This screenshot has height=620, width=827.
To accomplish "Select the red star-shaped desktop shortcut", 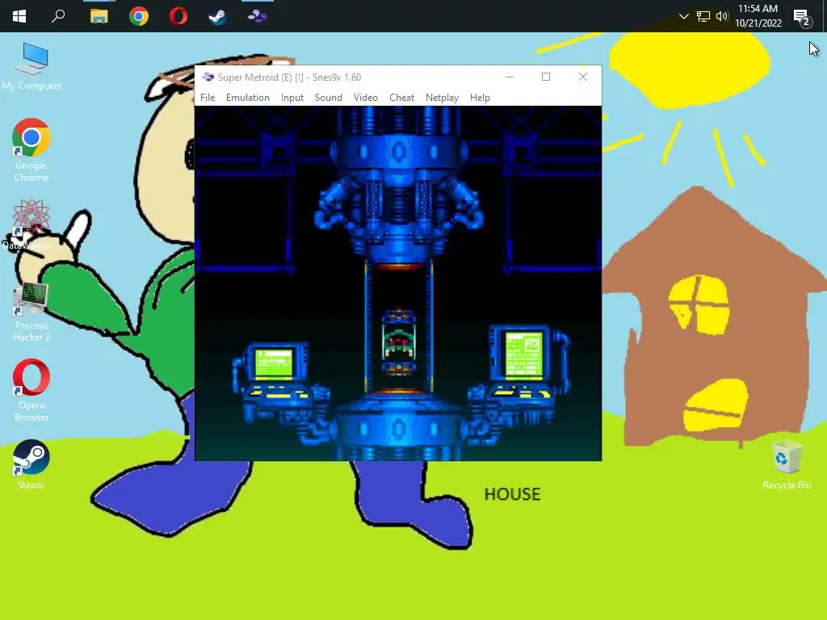I will tap(30, 224).
